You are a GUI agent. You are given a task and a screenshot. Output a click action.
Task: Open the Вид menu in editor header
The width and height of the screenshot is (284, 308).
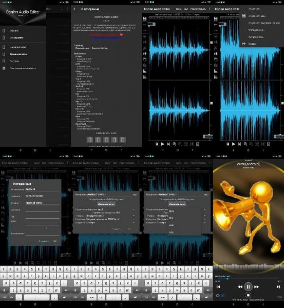[x=186, y=9]
